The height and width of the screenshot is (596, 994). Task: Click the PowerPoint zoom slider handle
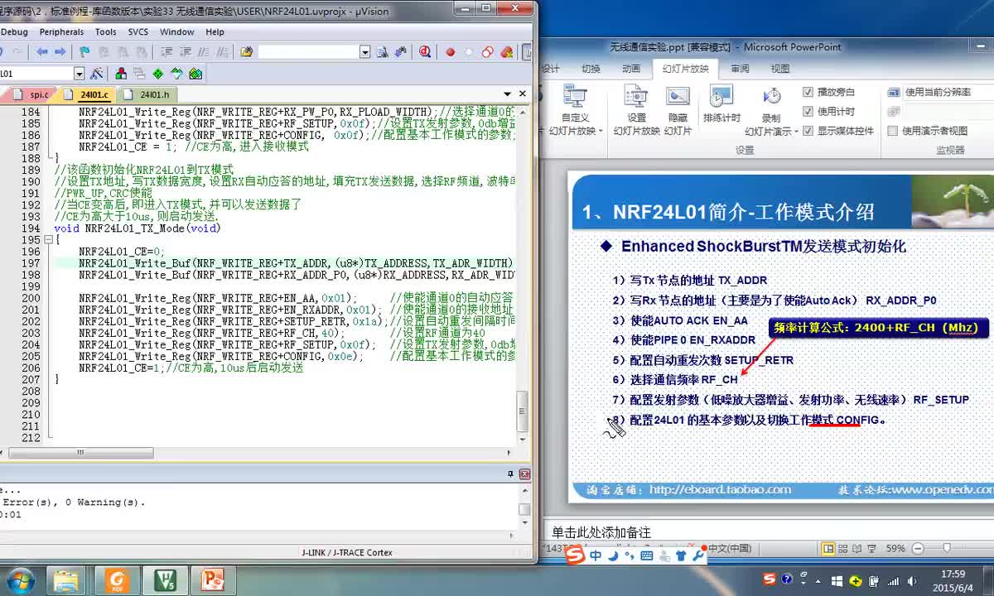[947, 547]
